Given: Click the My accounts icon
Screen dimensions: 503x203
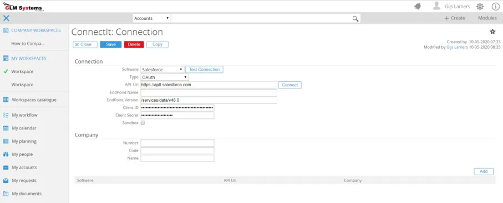Looking at the screenshot, I should pos(6,168).
